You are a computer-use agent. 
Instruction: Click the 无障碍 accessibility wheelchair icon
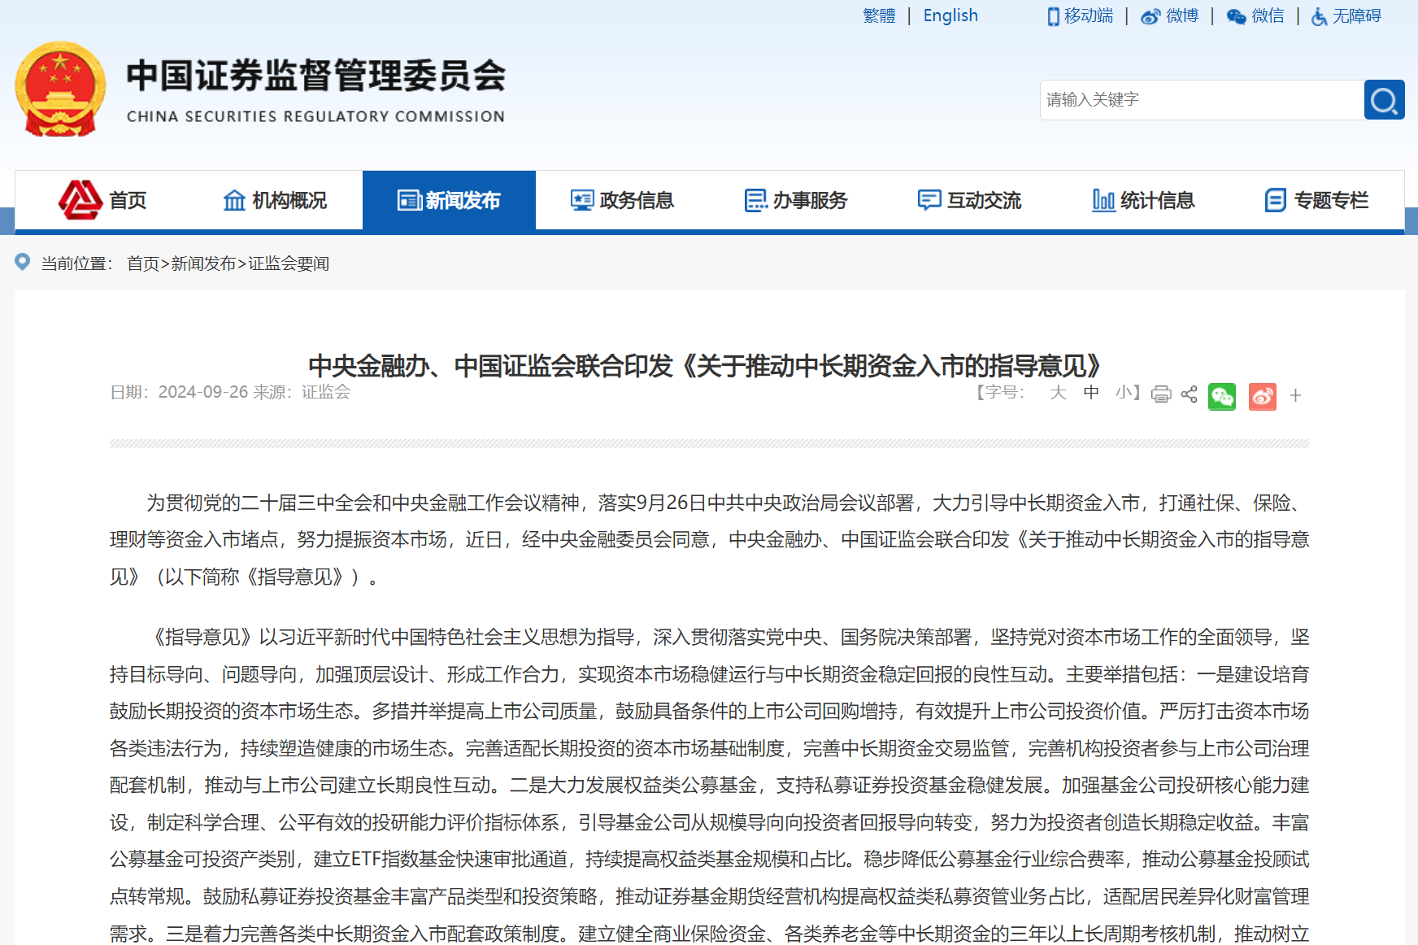click(x=1318, y=16)
